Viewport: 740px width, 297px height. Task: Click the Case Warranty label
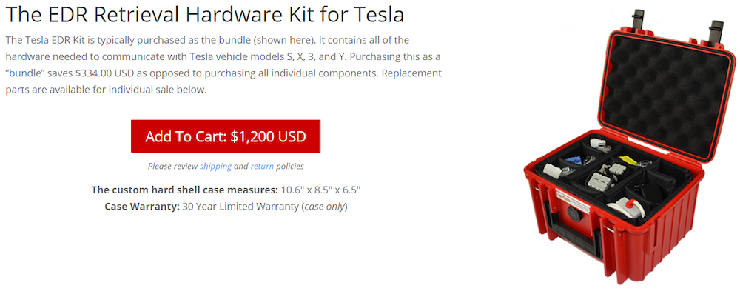pyautogui.click(x=142, y=206)
